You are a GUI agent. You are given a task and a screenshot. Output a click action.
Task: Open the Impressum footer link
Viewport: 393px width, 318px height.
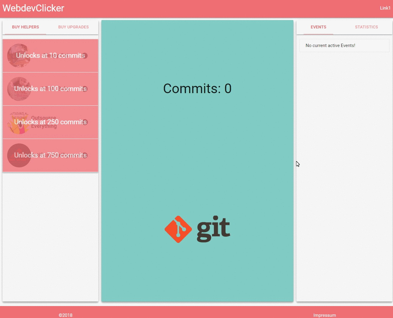pyautogui.click(x=325, y=315)
